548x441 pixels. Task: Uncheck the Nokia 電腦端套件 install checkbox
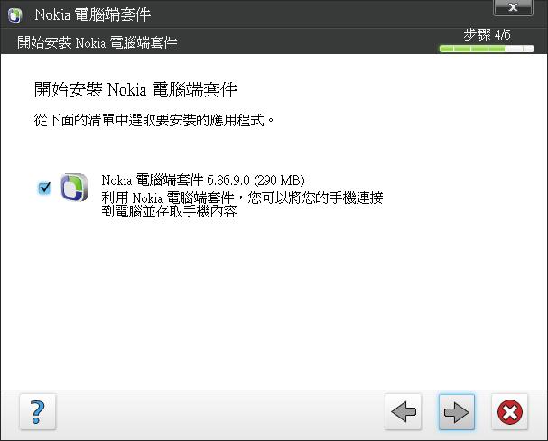[x=44, y=188]
